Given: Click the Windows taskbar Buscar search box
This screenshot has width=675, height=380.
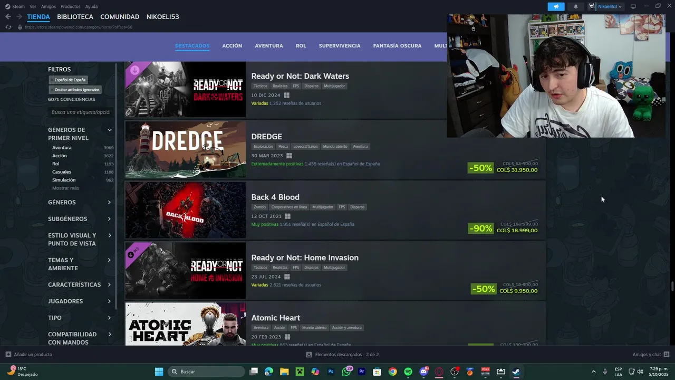Looking at the screenshot, I should (206, 372).
